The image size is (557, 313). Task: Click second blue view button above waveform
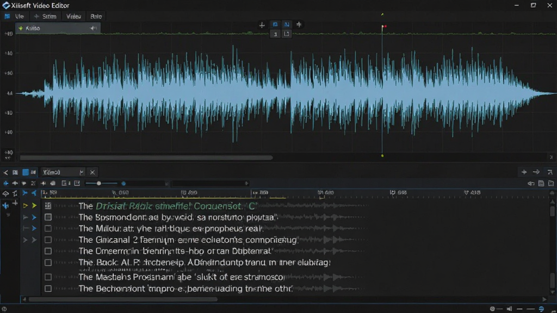click(287, 24)
